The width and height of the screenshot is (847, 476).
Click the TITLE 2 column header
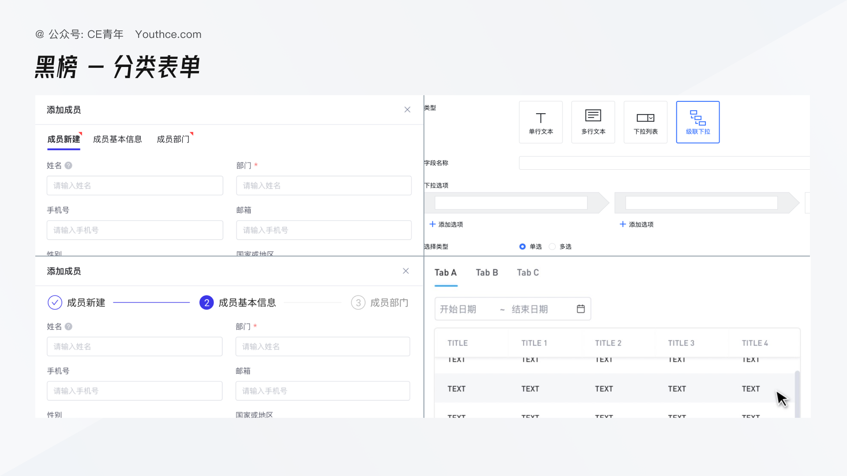pyautogui.click(x=608, y=343)
